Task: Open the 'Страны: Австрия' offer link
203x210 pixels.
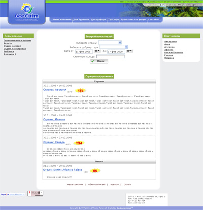Action: (55, 90)
